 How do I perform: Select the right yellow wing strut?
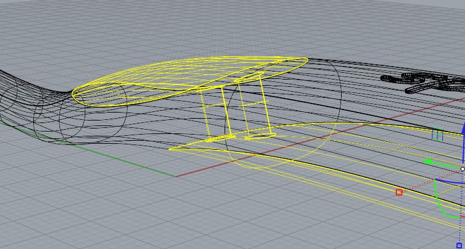tap(255, 105)
